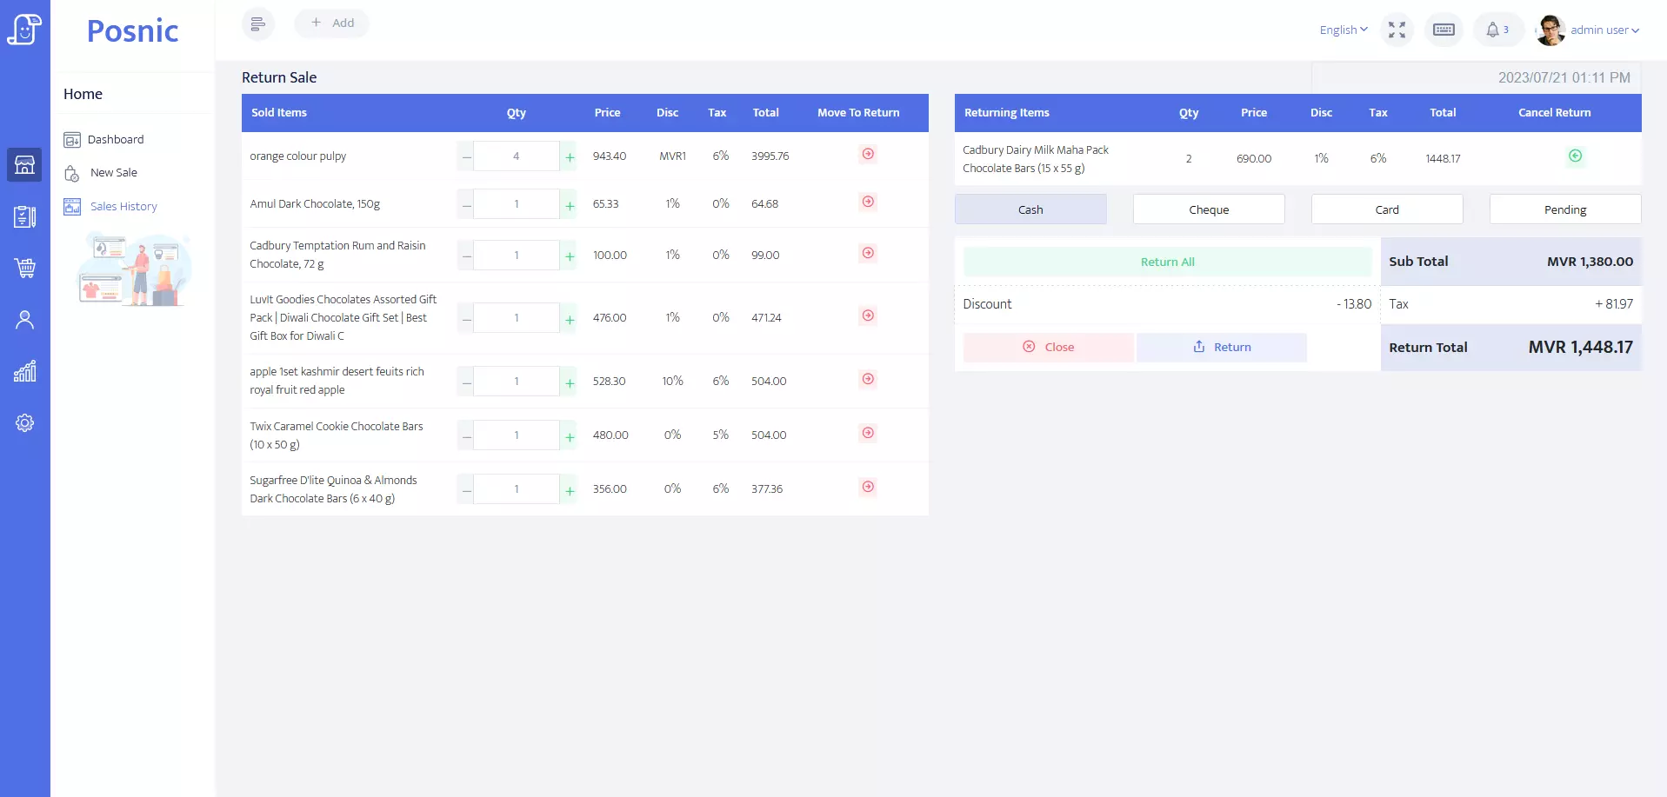Open the admin user dropdown menu
This screenshot has width=1667, height=797.
1604,30
